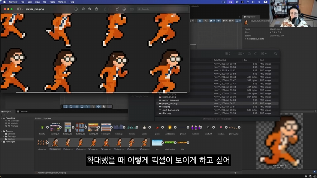Expand building_01 sprite sub-assets arrow
Screen dimensions: 317x178
click(60, 127)
